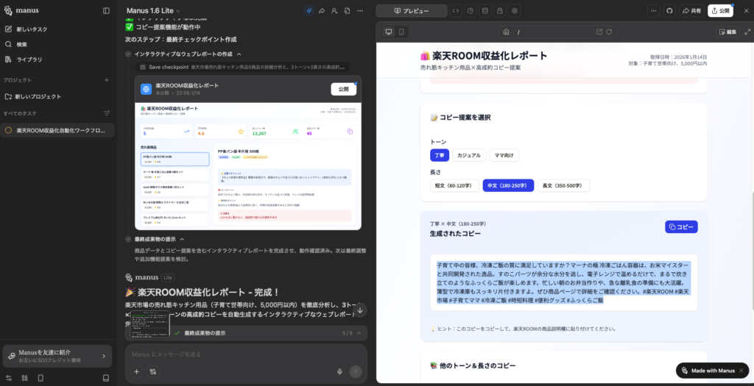Screen dimensions: 754x386
Task: Select 短文（80-120字）length option
Action: [x=454, y=185]
